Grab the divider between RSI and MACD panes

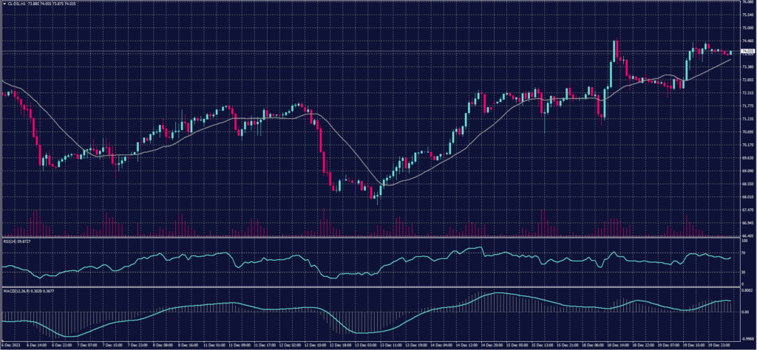click(x=370, y=285)
